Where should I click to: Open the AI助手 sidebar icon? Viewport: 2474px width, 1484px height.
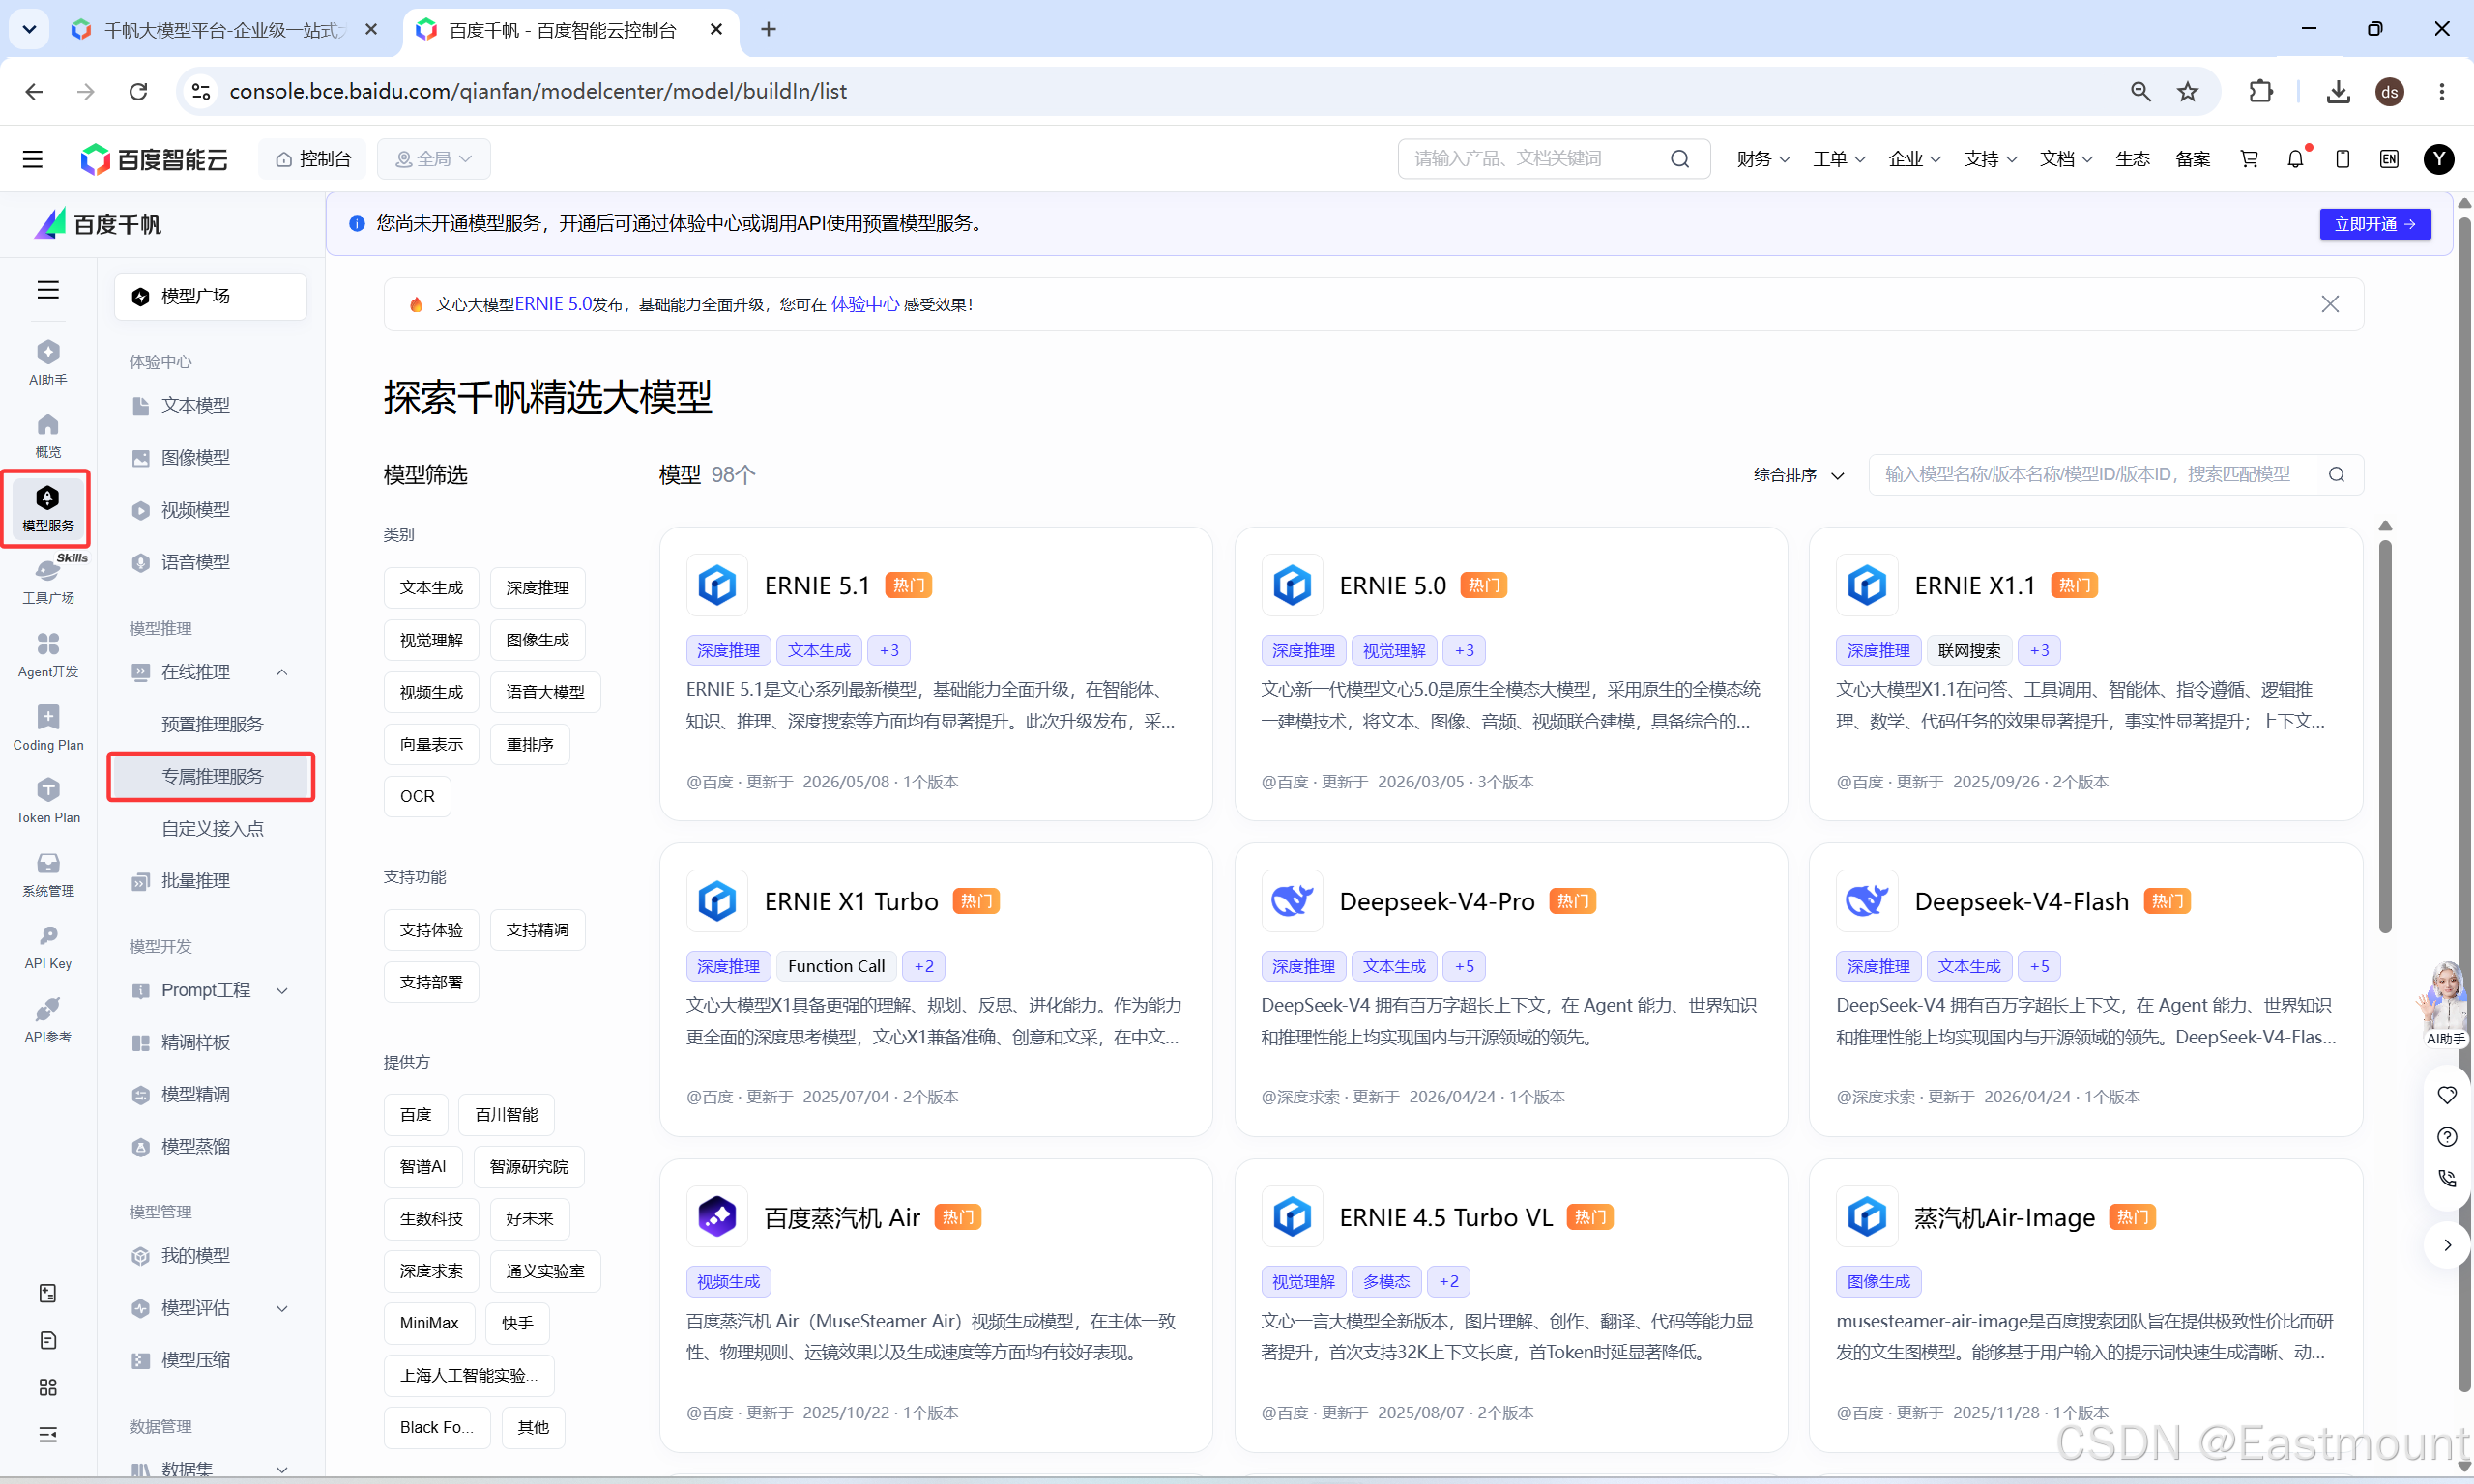coord(48,362)
